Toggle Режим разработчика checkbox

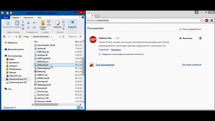coord(180,29)
